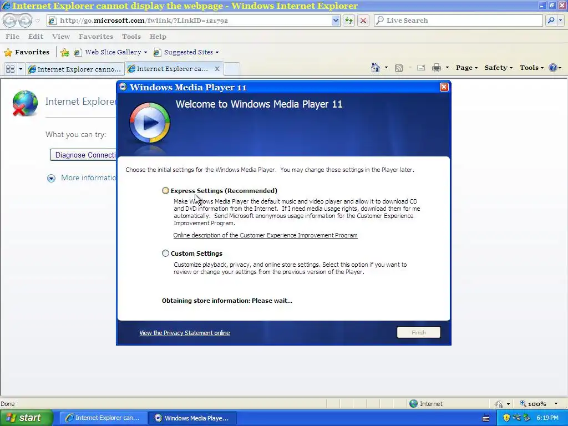Screen dimensions: 568x426
Task: Click the Read Mail icon in the command bar
Action: (421, 68)
